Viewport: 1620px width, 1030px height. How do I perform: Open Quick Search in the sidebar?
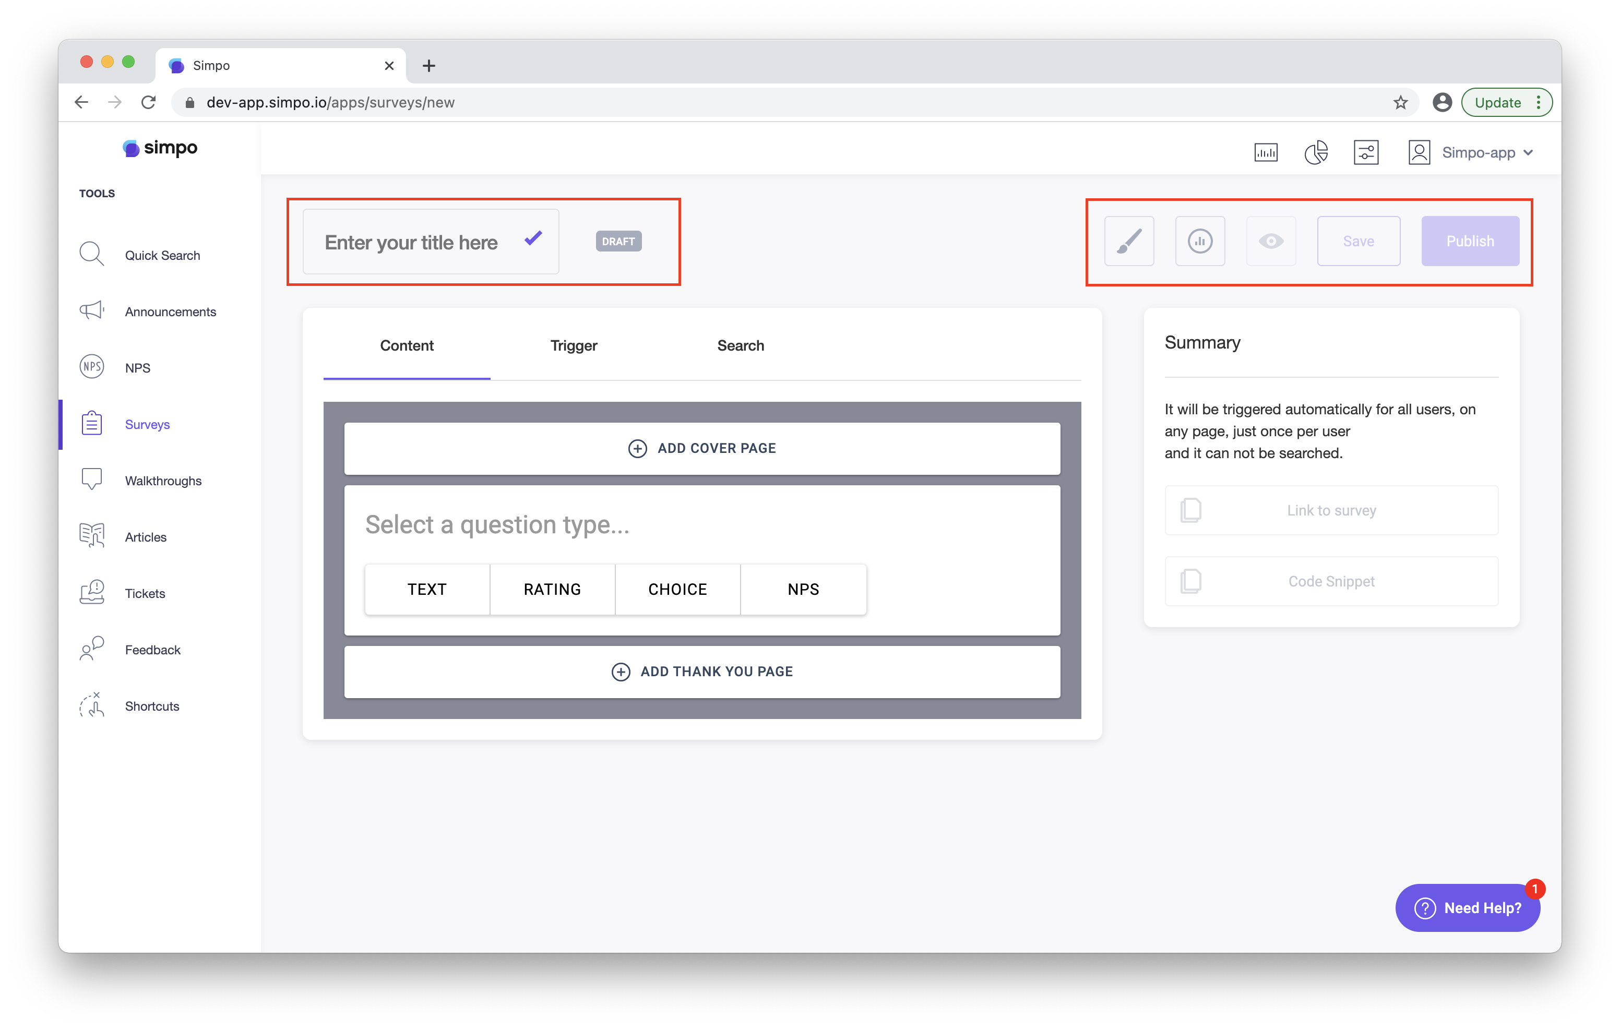coord(162,256)
